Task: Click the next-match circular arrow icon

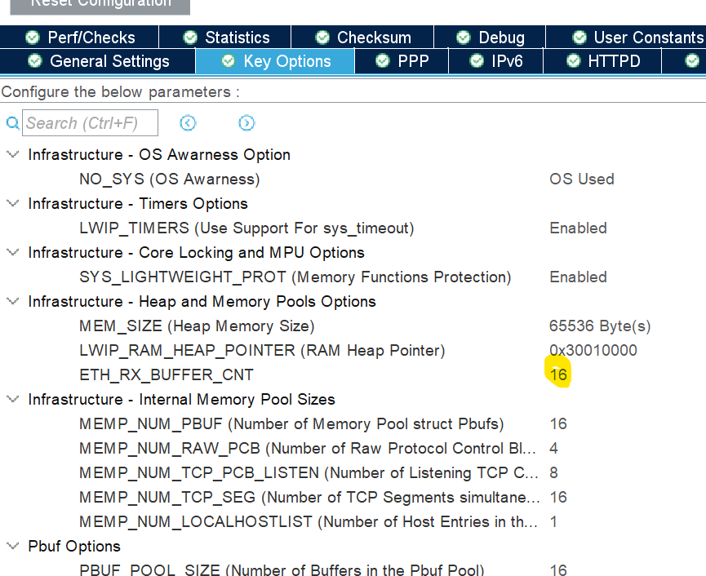Action: tap(246, 122)
